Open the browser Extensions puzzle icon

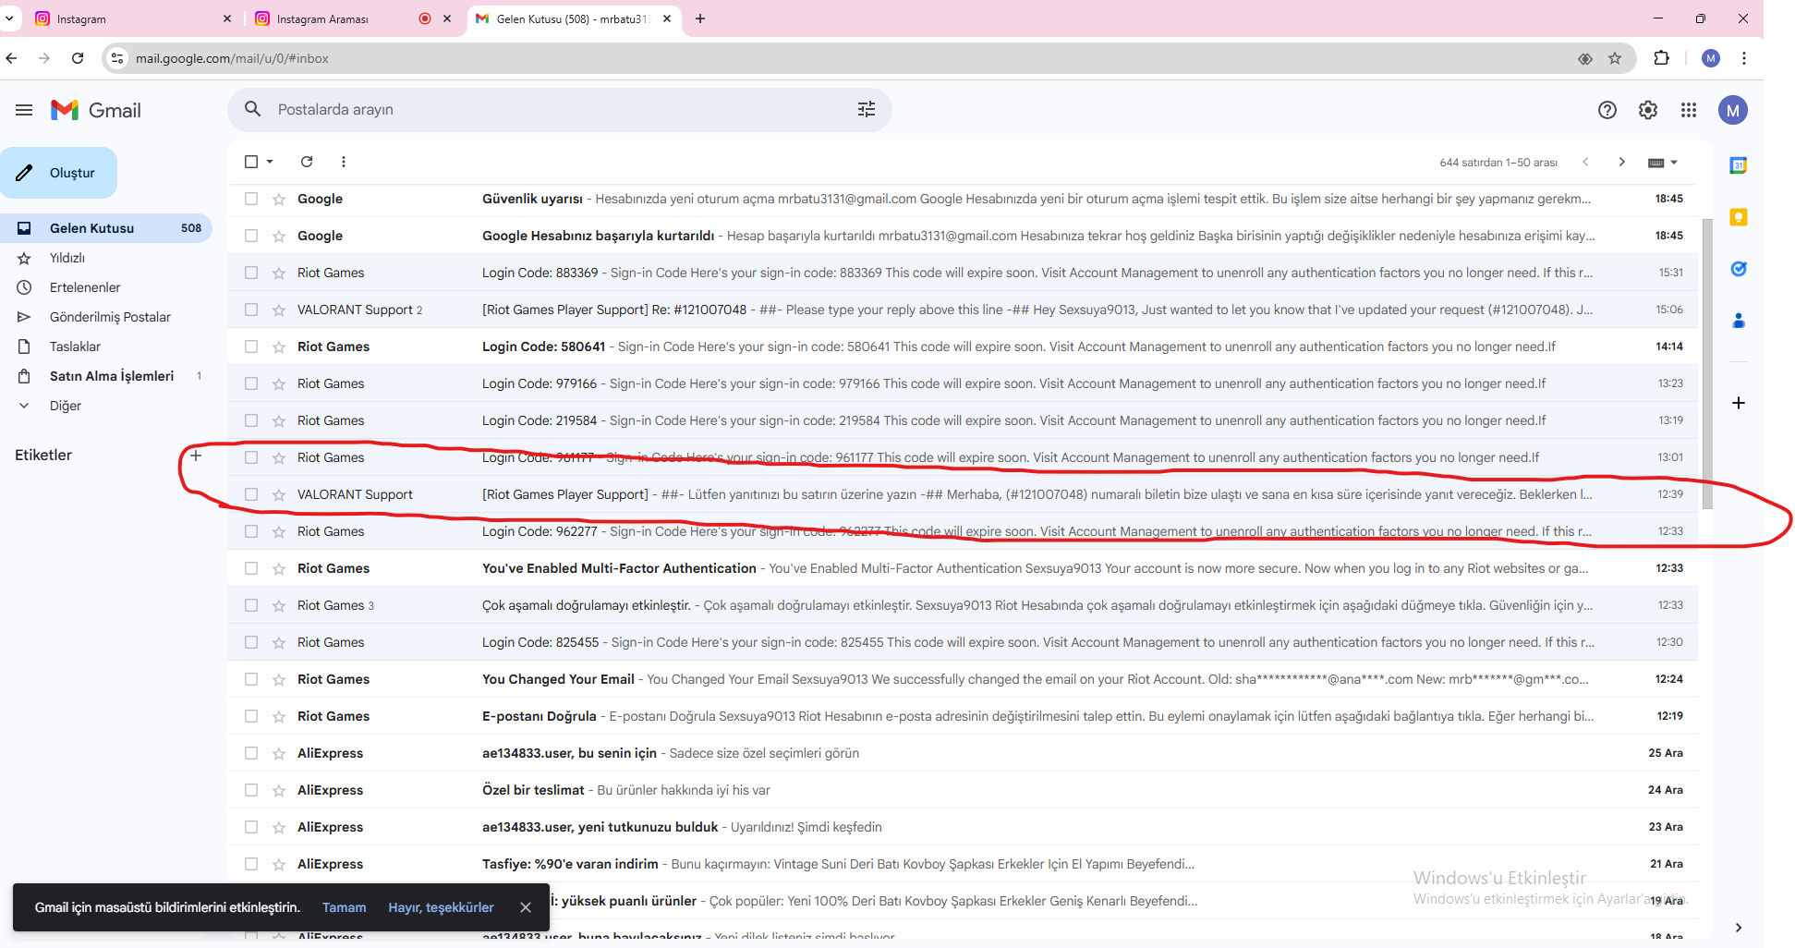click(x=1661, y=58)
